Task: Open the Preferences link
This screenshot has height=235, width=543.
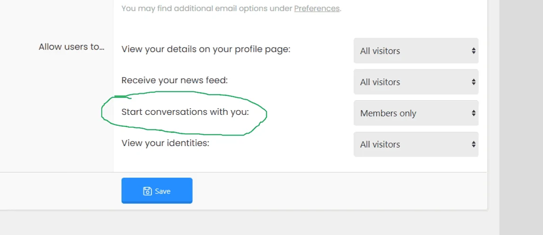Action: (x=317, y=9)
